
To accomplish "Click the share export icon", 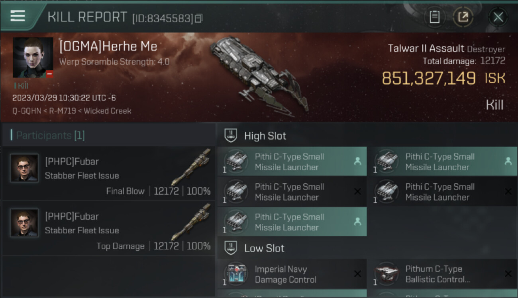I will pos(463,17).
